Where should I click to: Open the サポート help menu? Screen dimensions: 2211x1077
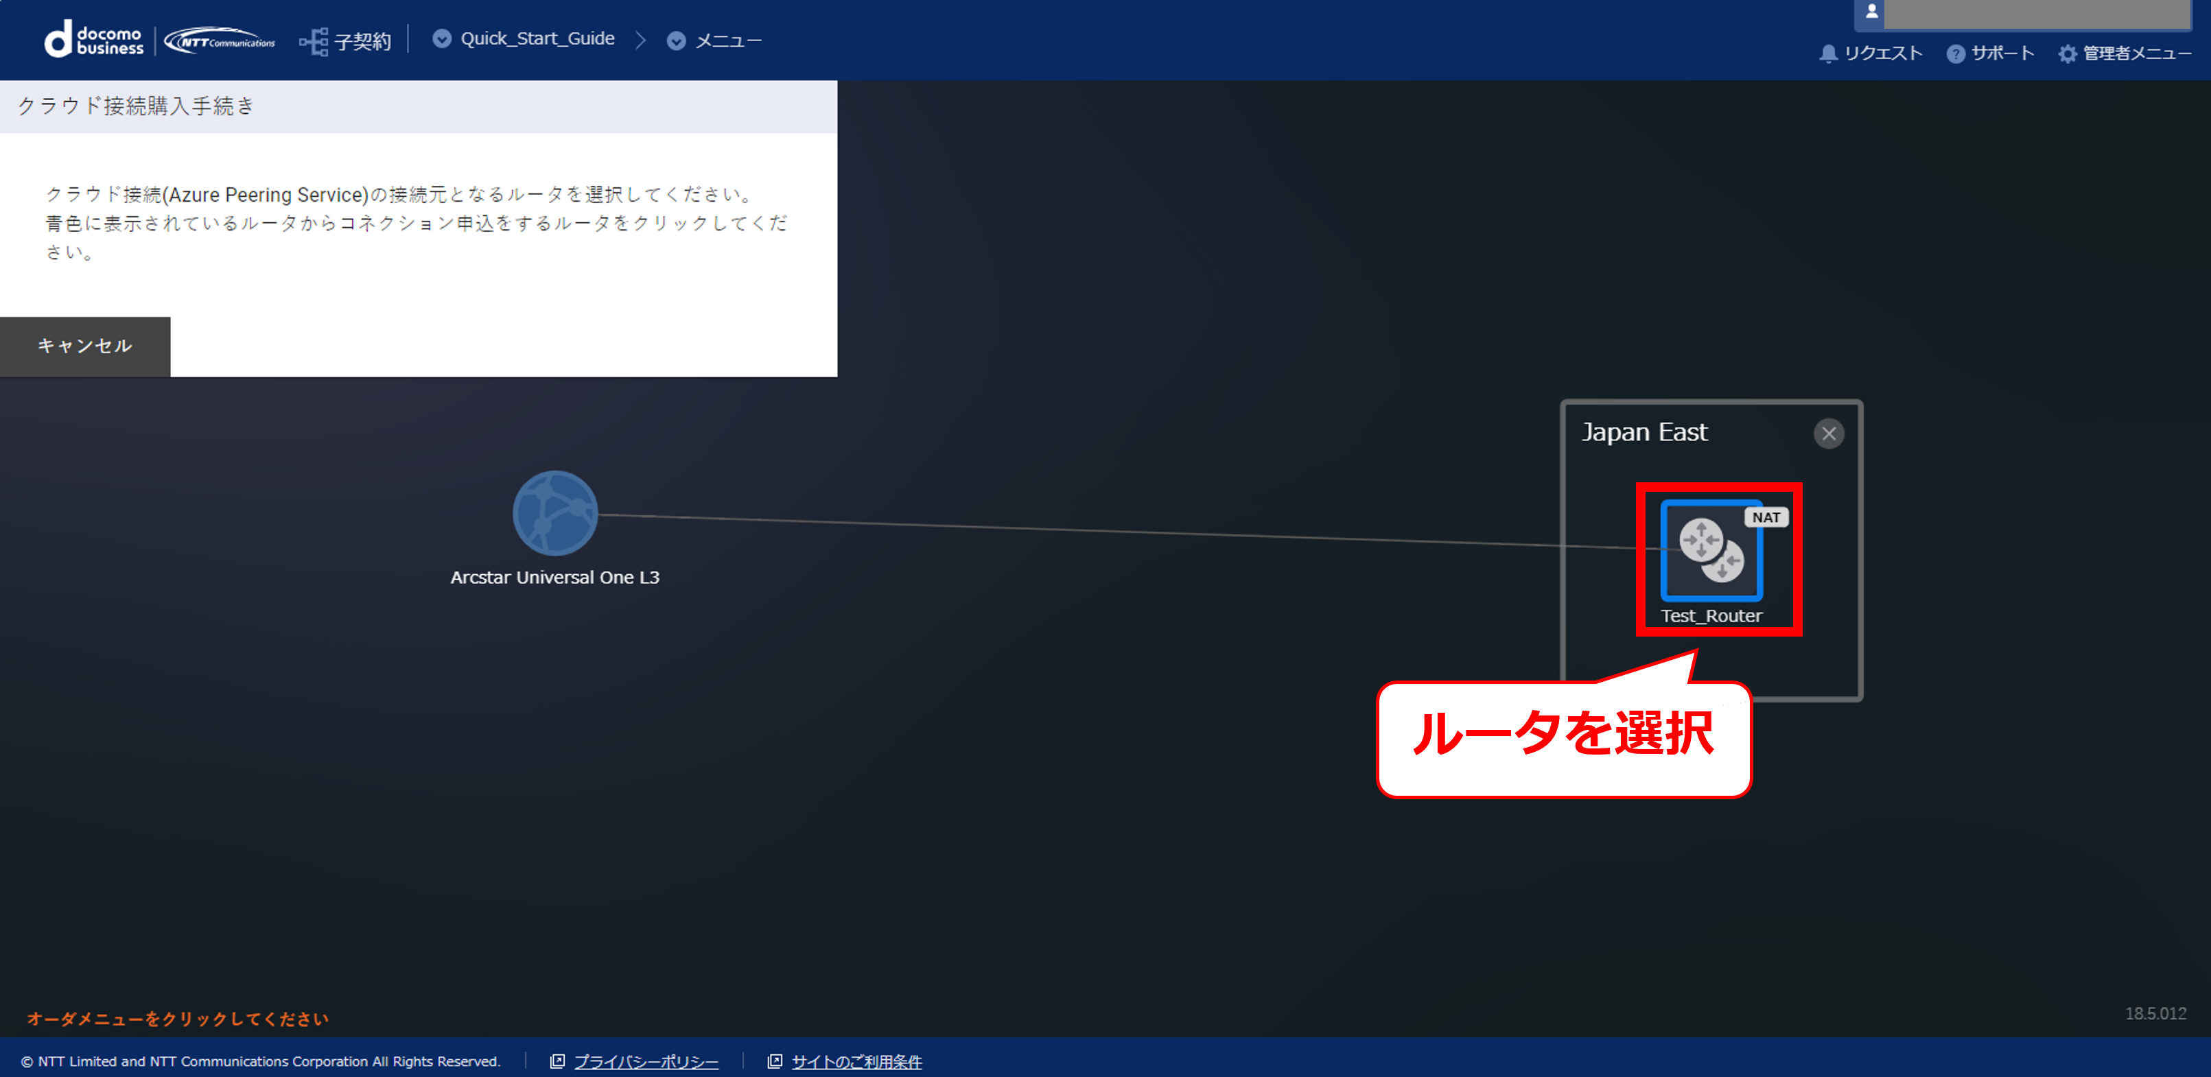click(1989, 54)
